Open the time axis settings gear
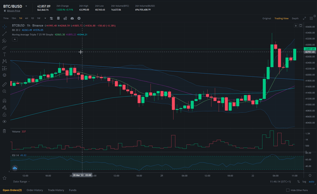This screenshot has height=194, width=317. (x=310, y=175)
